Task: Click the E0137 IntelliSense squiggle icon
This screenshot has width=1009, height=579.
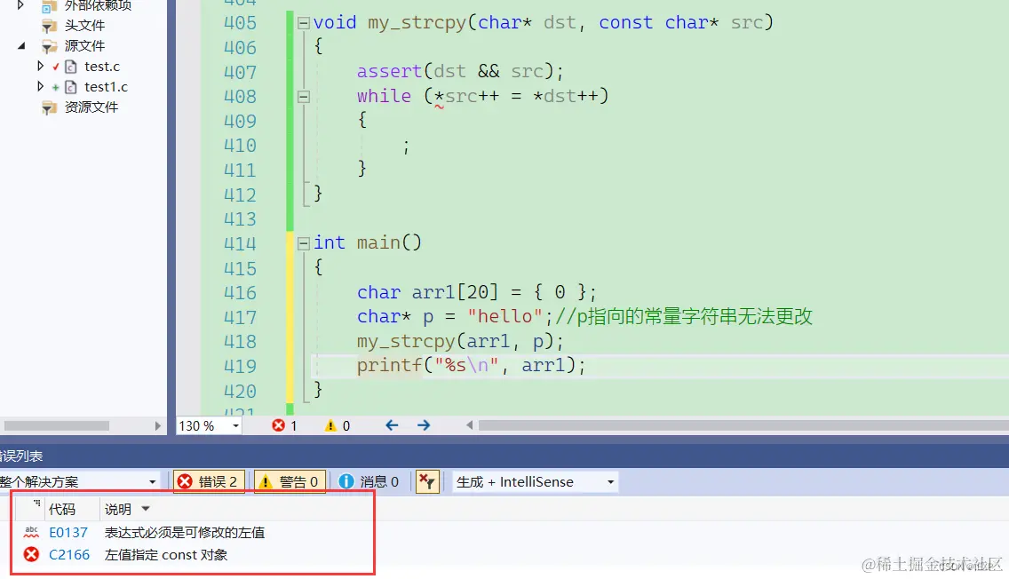Action: 31,532
